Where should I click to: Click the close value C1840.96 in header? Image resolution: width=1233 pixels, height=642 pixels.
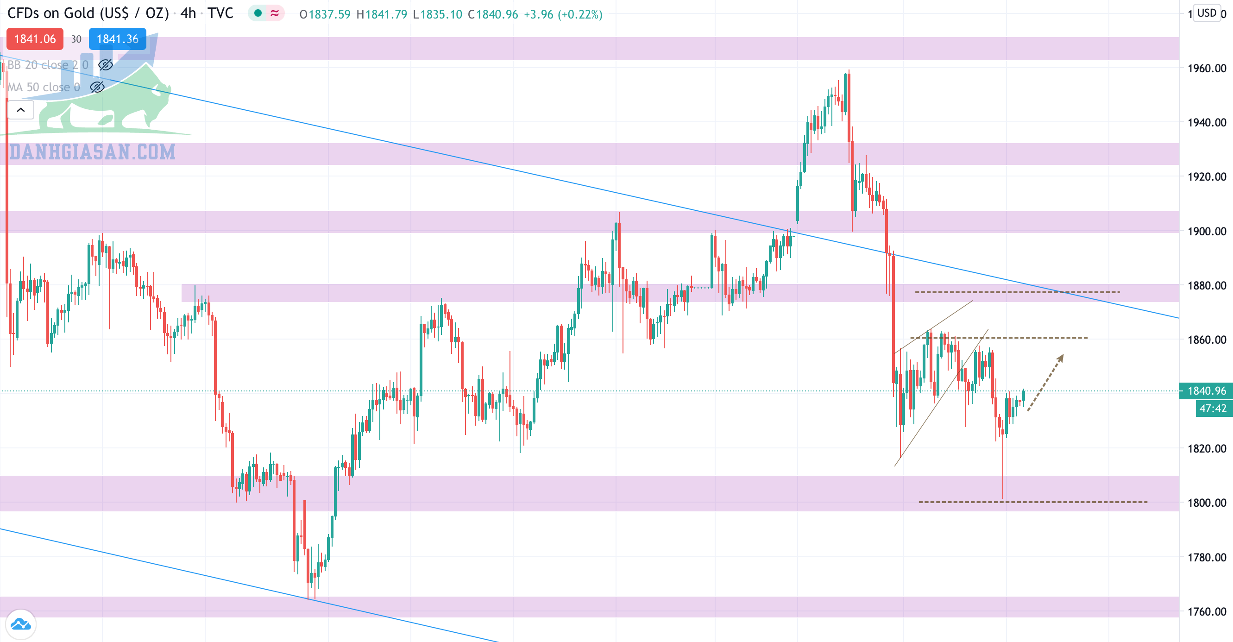point(492,14)
